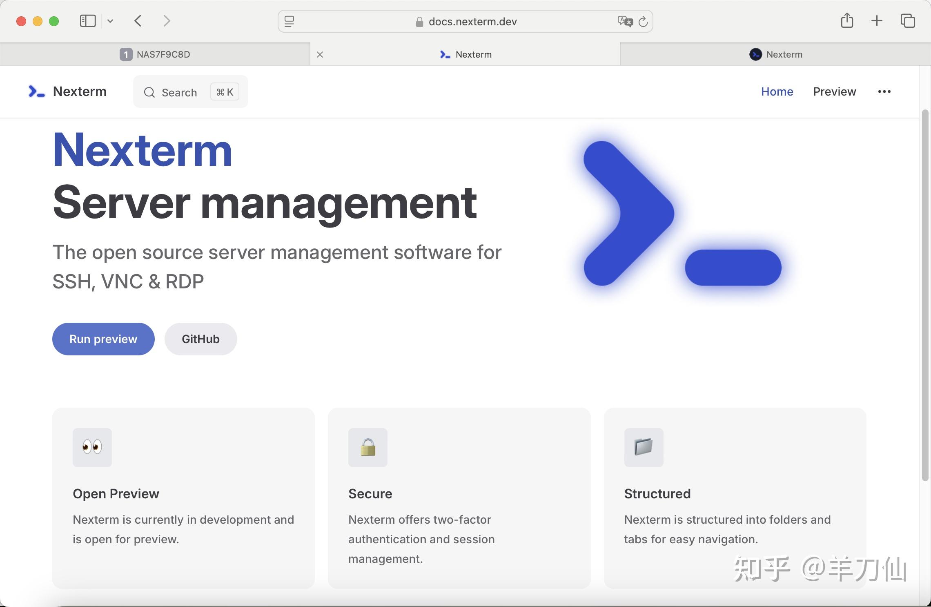Switch to the NAS7F9C8D tab
This screenshot has width=931, height=607.
tap(155, 54)
